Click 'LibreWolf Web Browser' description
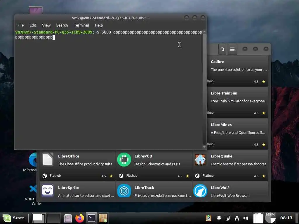Image resolution: width=299 pixels, height=224 pixels. point(230,195)
